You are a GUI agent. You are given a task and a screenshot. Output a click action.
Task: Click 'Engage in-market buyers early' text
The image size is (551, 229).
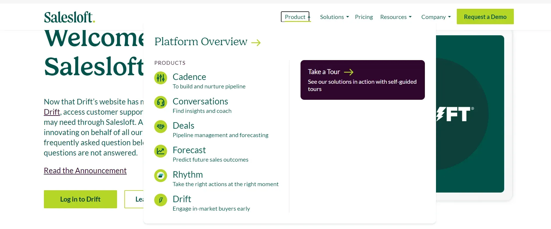click(211, 209)
